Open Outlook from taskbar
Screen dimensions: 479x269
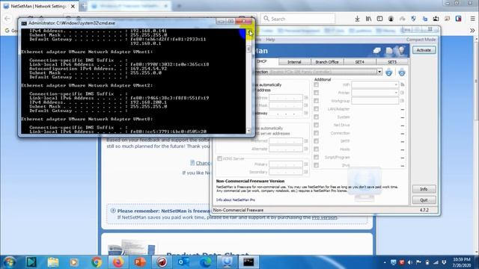pyautogui.click(x=183, y=262)
